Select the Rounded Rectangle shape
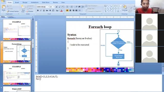The image size is (164, 92). pyautogui.click(x=118, y=6)
